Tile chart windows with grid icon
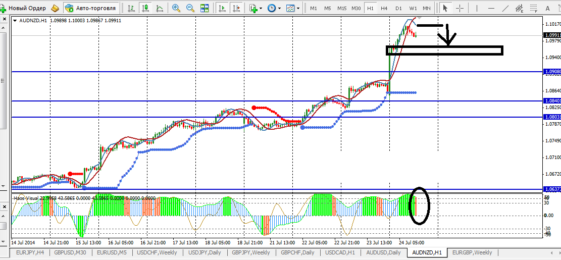 (x=205, y=8)
